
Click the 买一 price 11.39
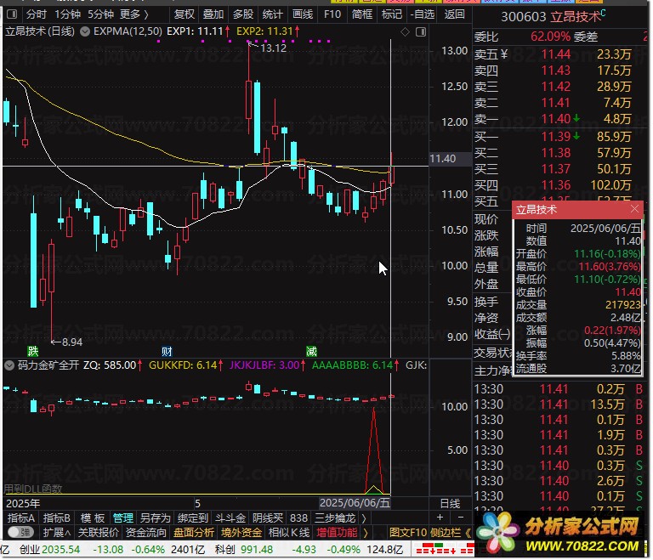coord(555,137)
